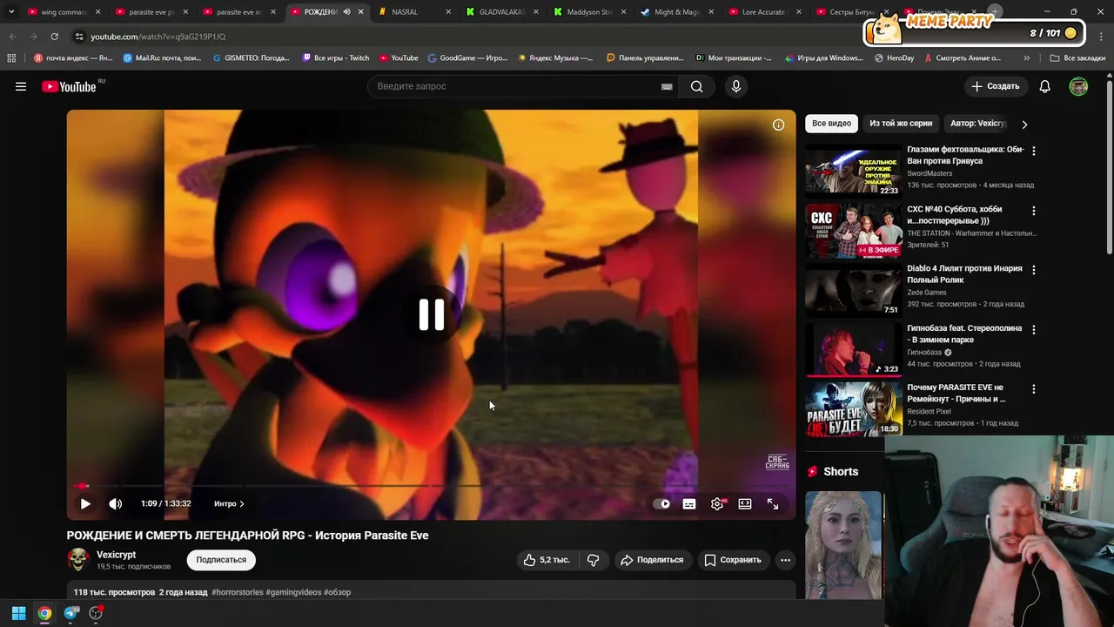Open Chrome from the taskbar
Image resolution: width=1114 pixels, height=627 pixels.
[44, 613]
